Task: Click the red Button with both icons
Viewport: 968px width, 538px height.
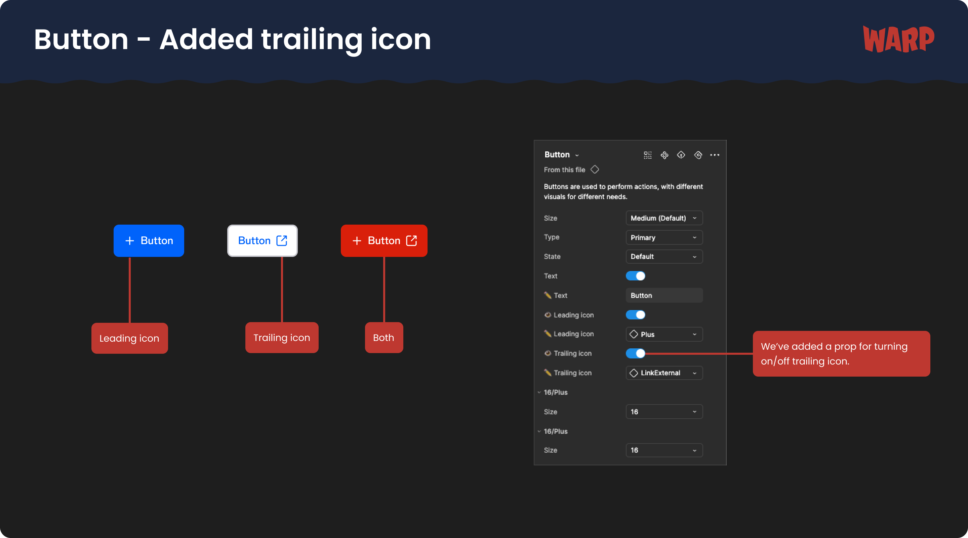Action: click(x=384, y=241)
